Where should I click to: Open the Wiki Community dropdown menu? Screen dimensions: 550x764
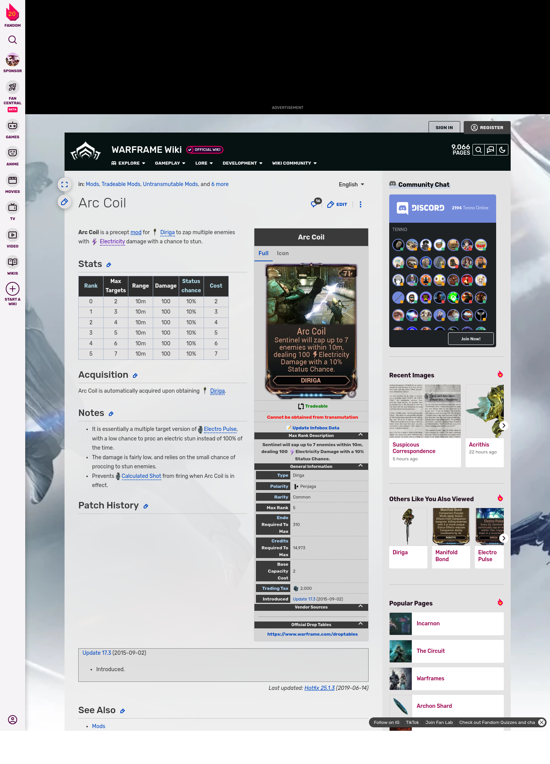tap(294, 163)
